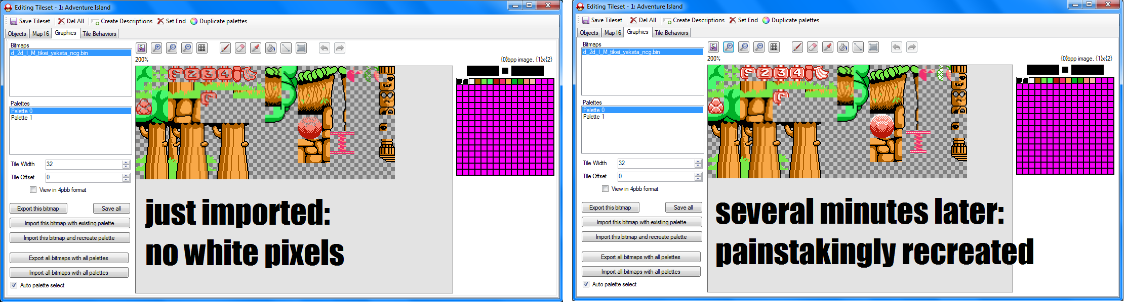This screenshot has width=1126, height=303.
Task: Check 'View in 4pbb format' in right window
Action: pyautogui.click(x=605, y=189)
